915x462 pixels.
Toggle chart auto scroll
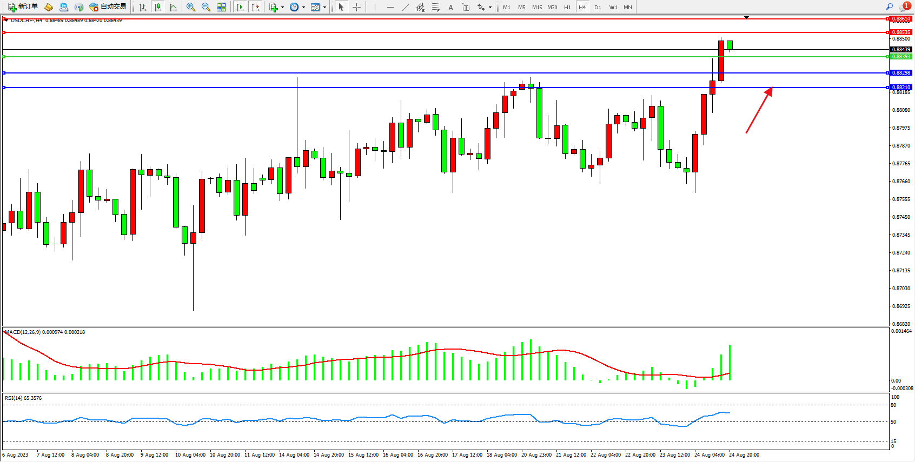point(240,7)
